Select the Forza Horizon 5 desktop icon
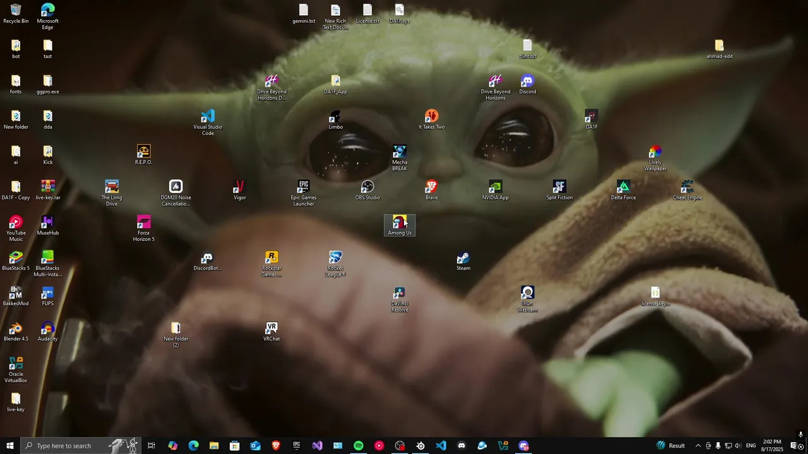This screenshot has width=808, height=454. pos(143,229)
